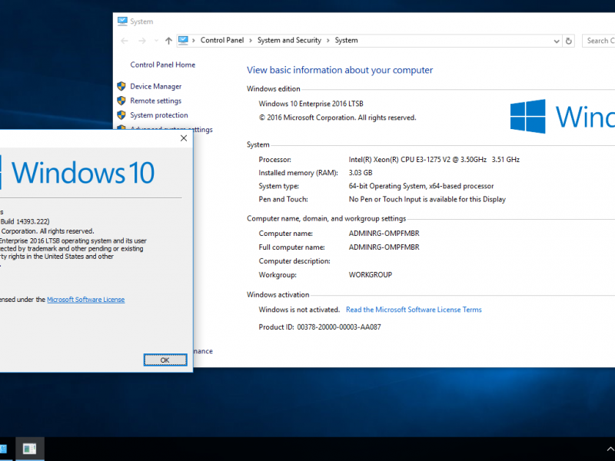Screen dimensions: 615x461
Task: Click the workgroup value "WORKGROUP"
Action: coord(371,275)
